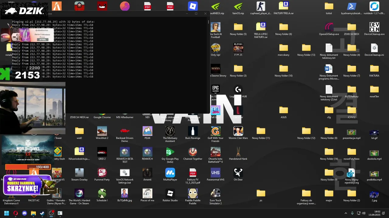Launch OperaGXSetup.exe
This screenshot has height=218, width=389.
point(329,29)
